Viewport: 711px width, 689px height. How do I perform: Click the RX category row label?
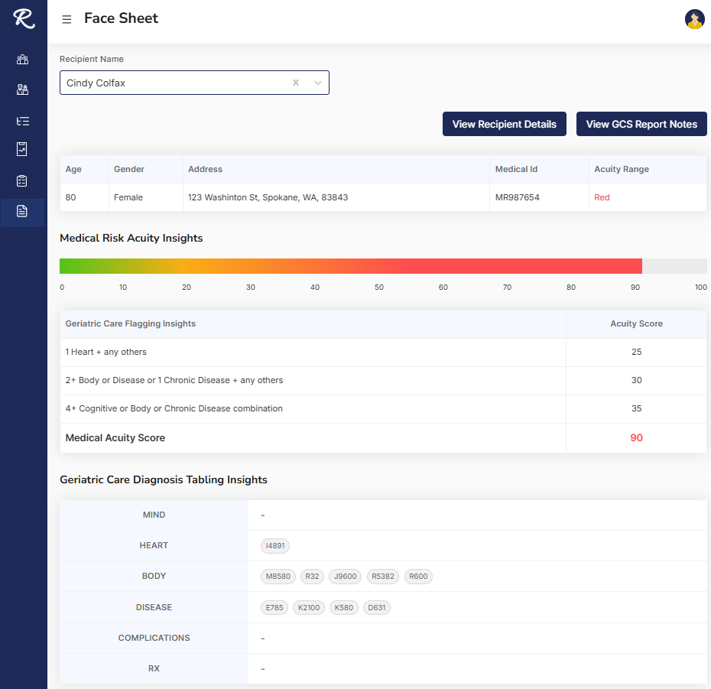point(154,668)
